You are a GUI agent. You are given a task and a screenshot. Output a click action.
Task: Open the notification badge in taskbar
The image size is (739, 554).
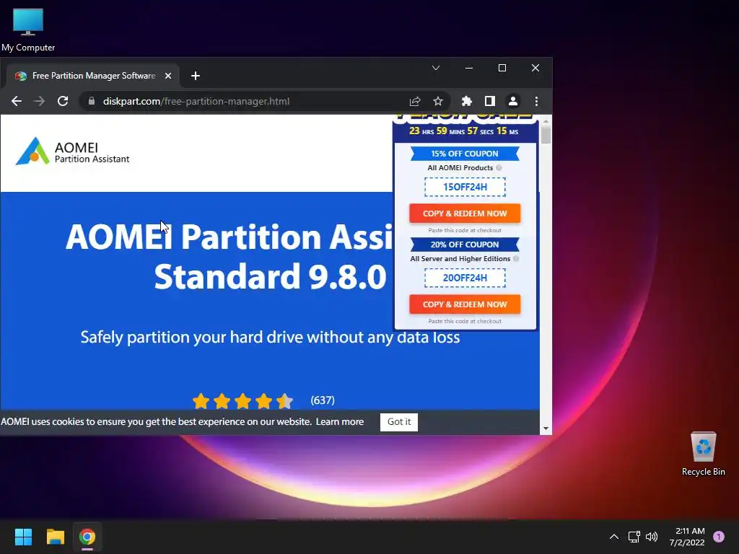click(719, 536)
